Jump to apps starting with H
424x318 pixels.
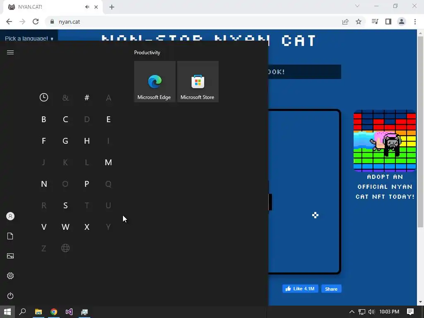click(x=87, y=141)
